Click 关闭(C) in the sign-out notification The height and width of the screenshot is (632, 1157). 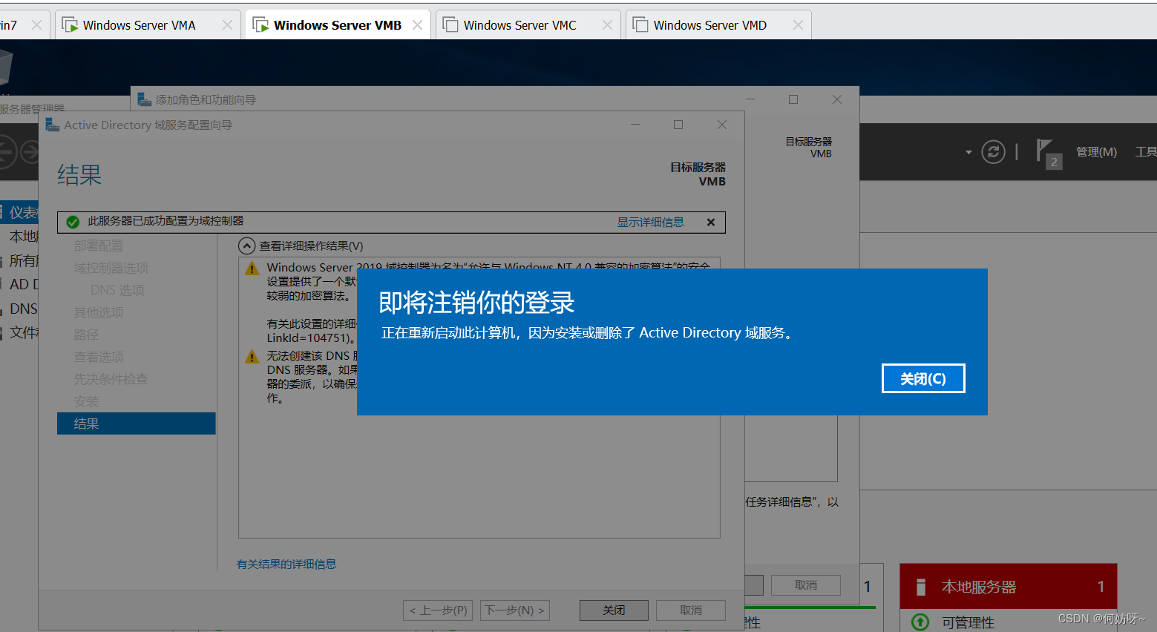923,378
